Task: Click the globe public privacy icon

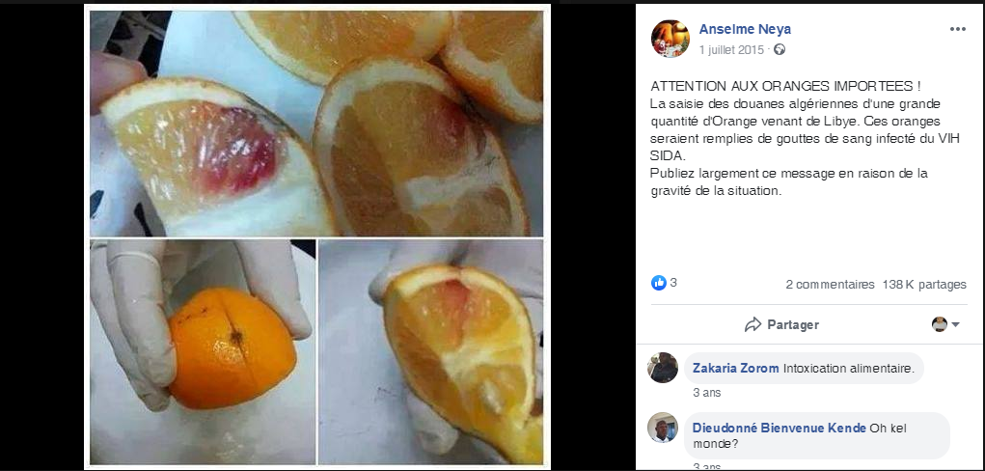Action: [x=779, y=49]
